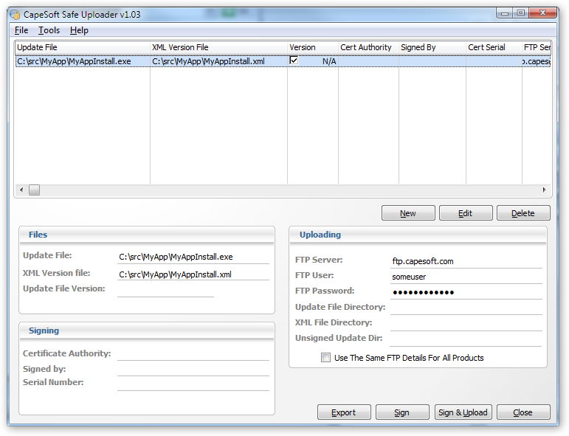Click the FTP Server input field
The height and width of the screenshot is (436, 569).
click(x=466, y=261)
